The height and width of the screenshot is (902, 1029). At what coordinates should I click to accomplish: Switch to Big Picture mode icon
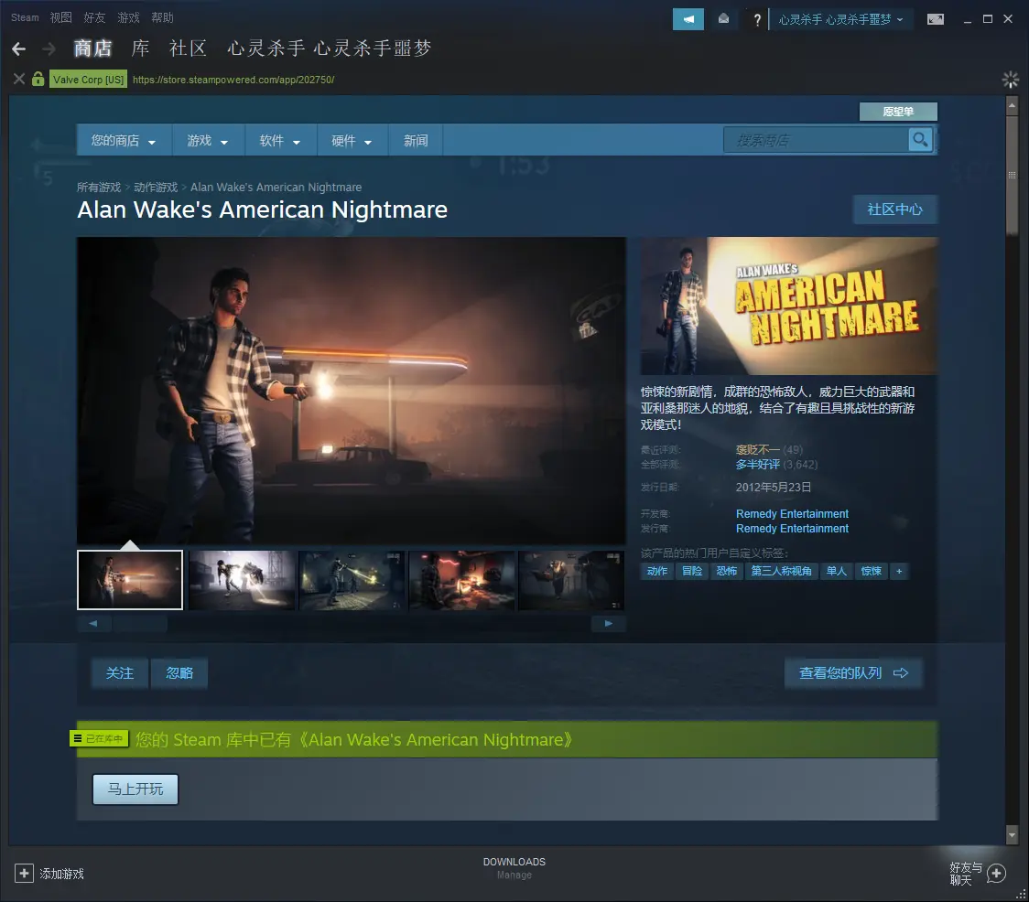coord(935,19)
